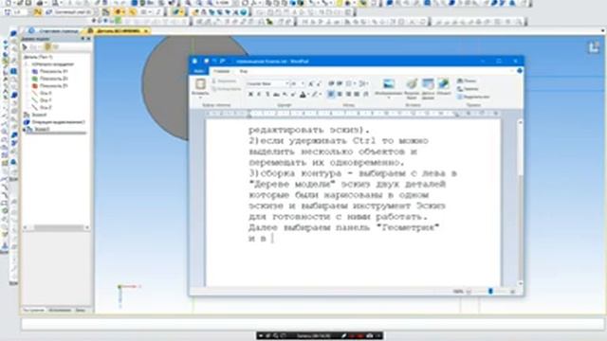The image size is (607, 341).
Task: Insert date and time (Дата и время)
Action: (428, 84)
